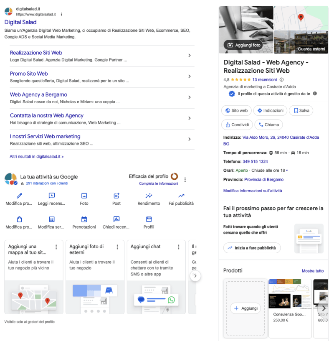Expand opening hours dropdown arrow
The width and height of the screenshot is (334, 341).
tap(287, 170)
